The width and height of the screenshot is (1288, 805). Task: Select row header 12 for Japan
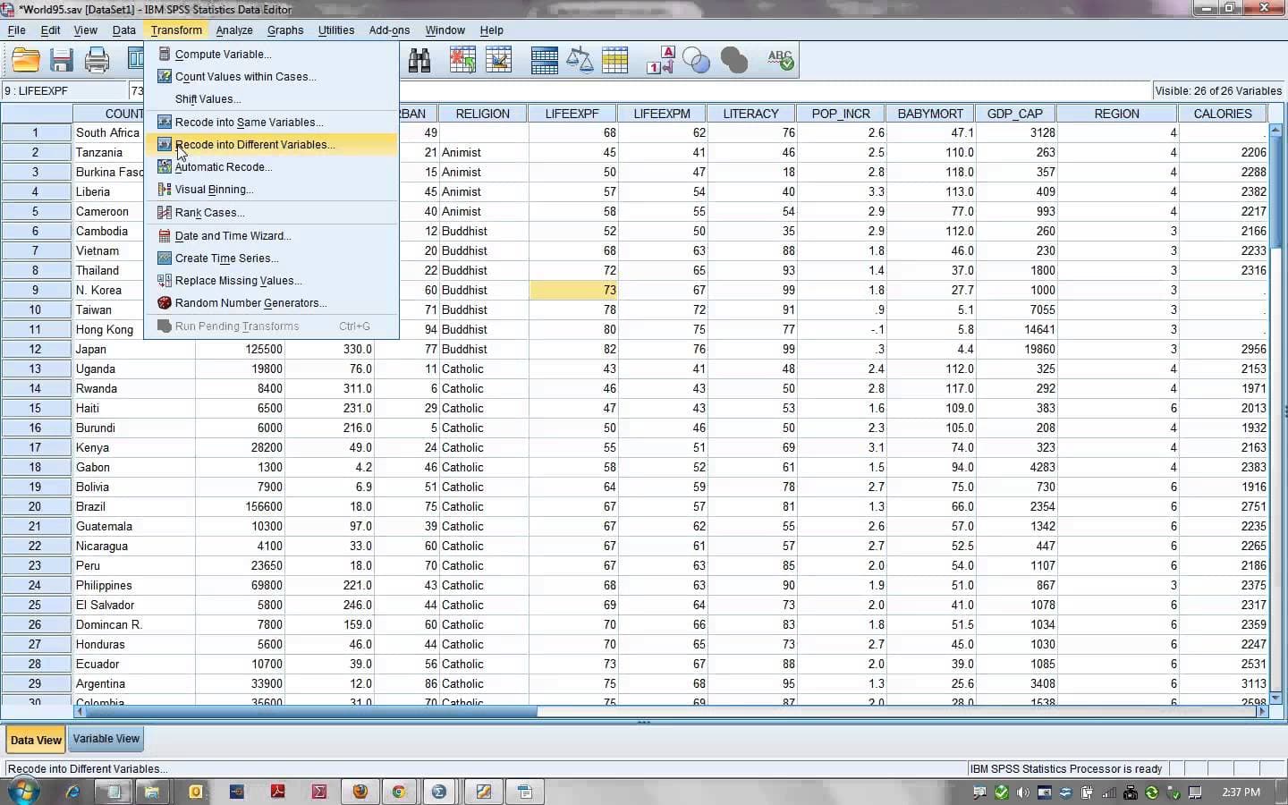point(36,349)
